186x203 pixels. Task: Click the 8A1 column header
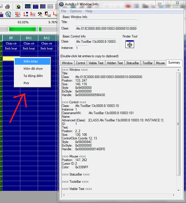point(29,38)
